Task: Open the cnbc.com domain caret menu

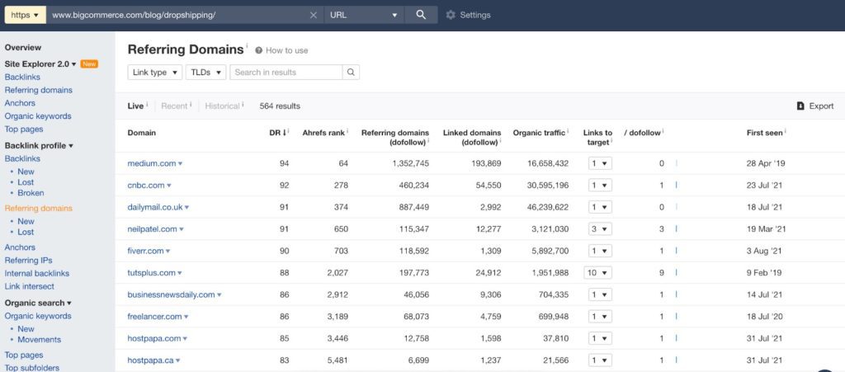Action: coord(168,186)
